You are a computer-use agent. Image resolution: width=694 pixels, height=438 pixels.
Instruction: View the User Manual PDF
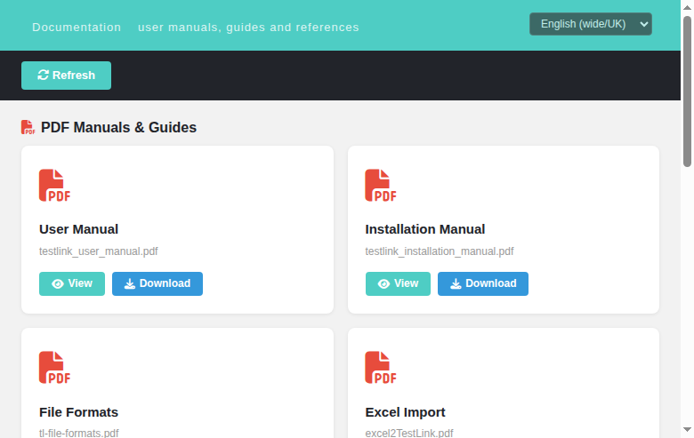coord(72,283)
